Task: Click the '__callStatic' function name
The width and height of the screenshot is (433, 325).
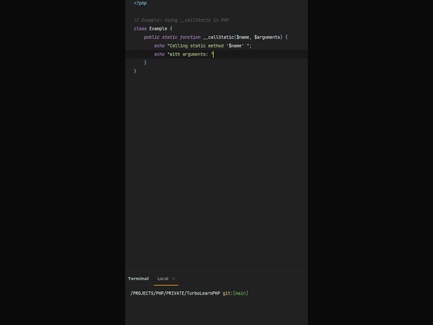Action: 219,37
